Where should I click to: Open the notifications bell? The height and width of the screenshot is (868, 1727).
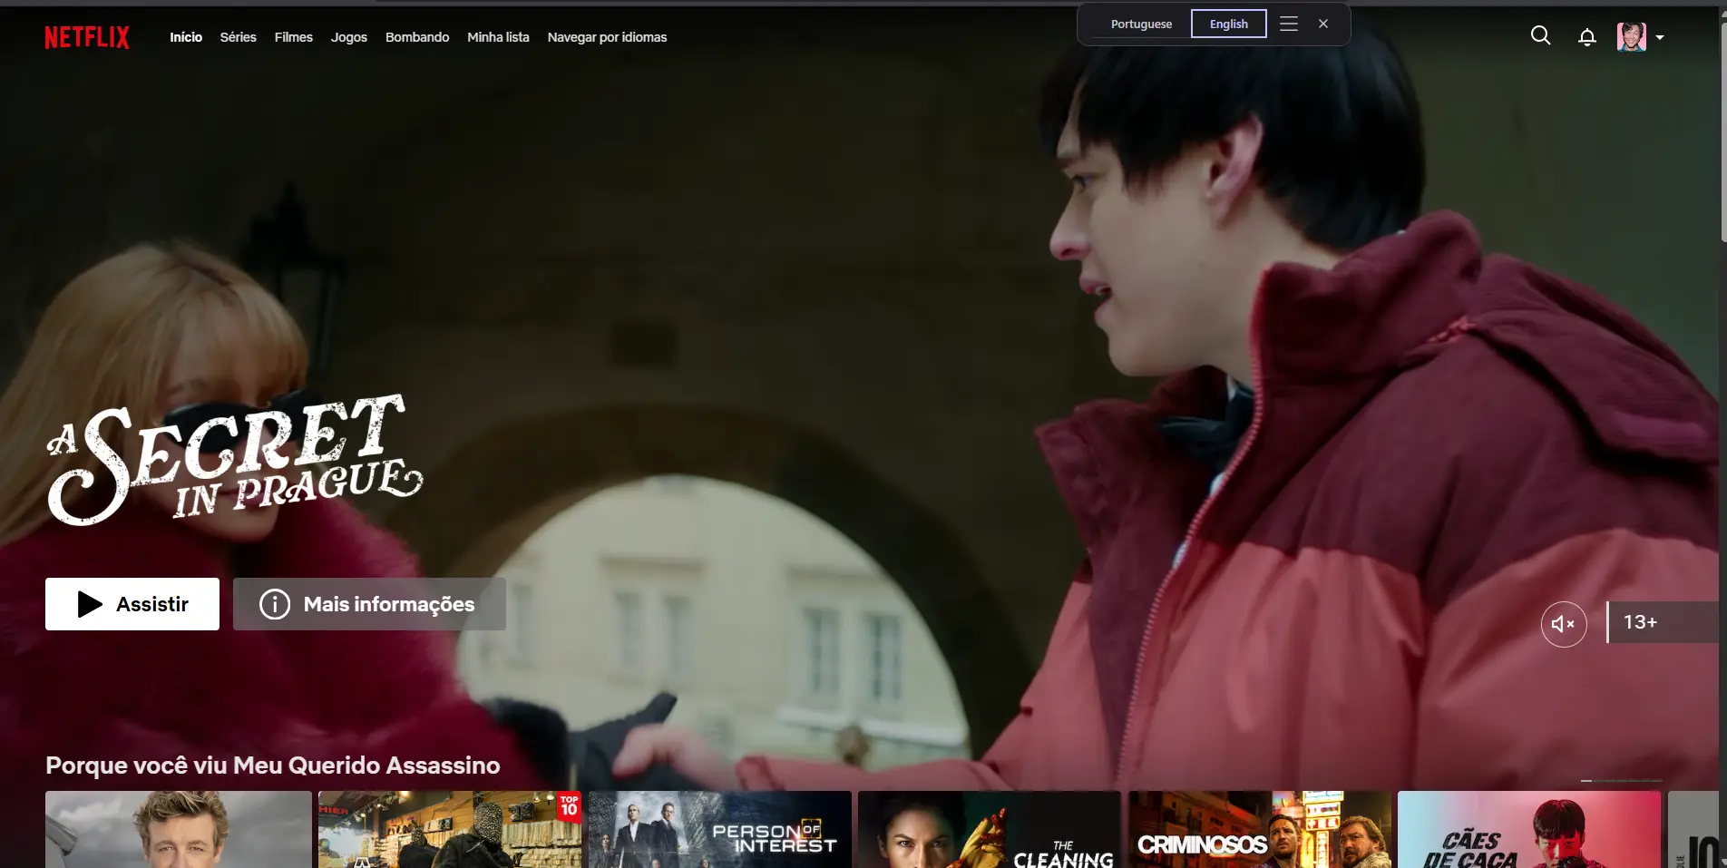point(1586,37)
